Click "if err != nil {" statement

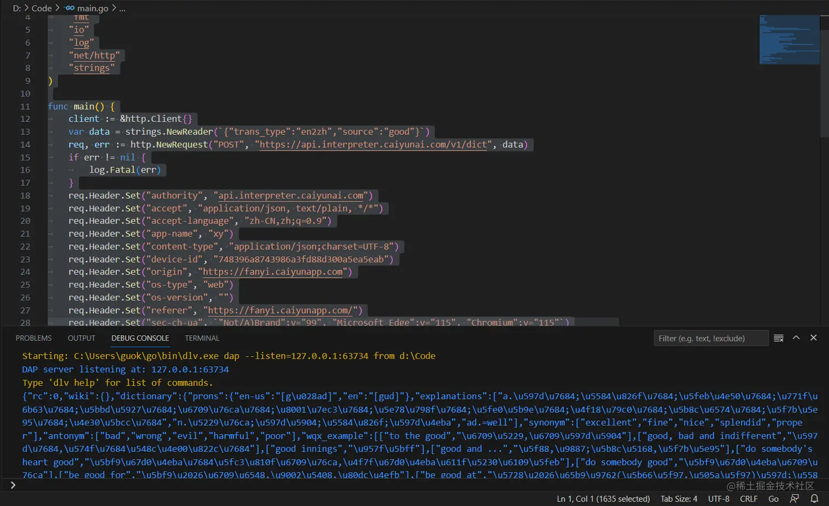[107, 157]
